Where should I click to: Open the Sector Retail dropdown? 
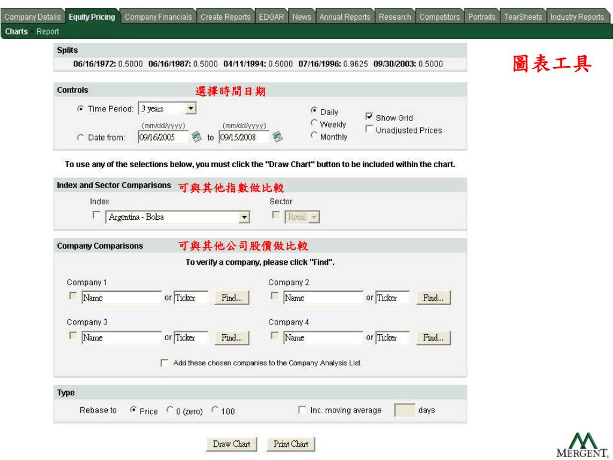(302, 217)
